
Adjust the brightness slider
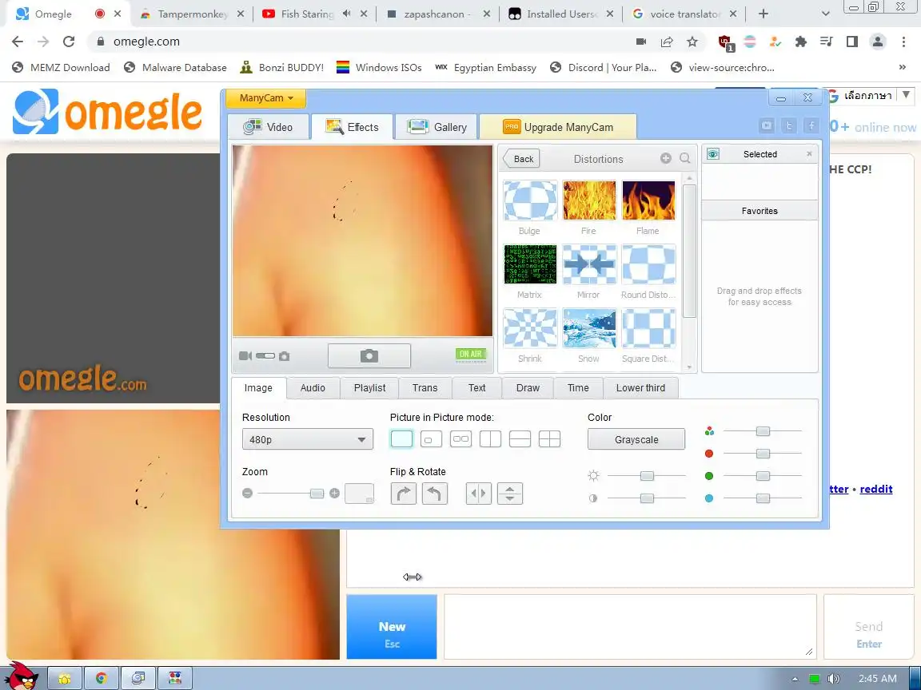[647, 476]
